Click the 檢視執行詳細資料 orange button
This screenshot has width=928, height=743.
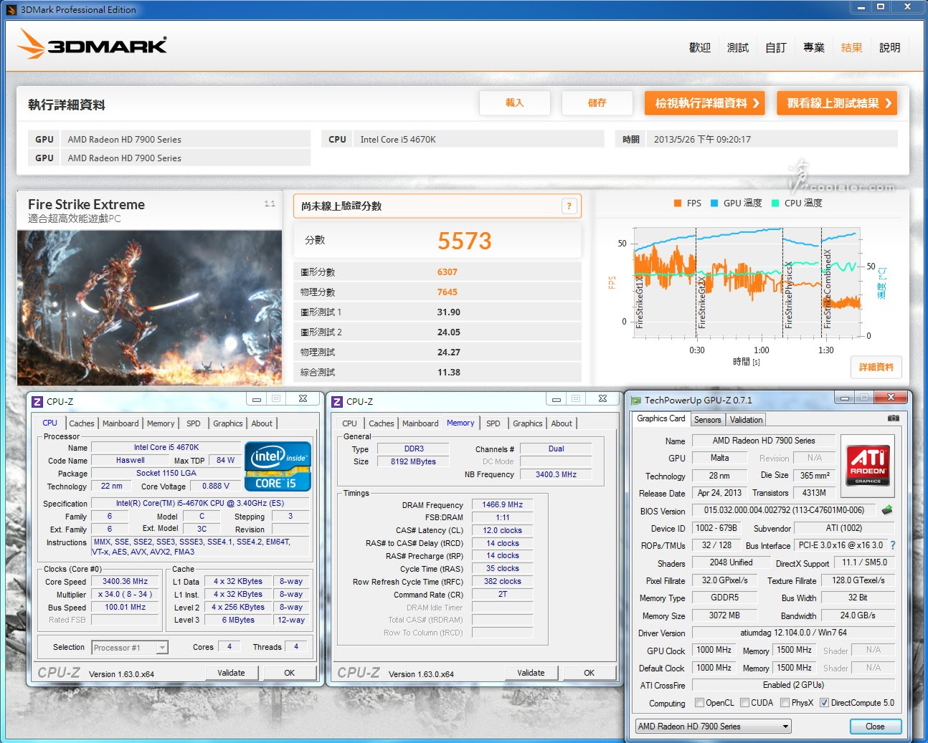click(x=704, y=103)
